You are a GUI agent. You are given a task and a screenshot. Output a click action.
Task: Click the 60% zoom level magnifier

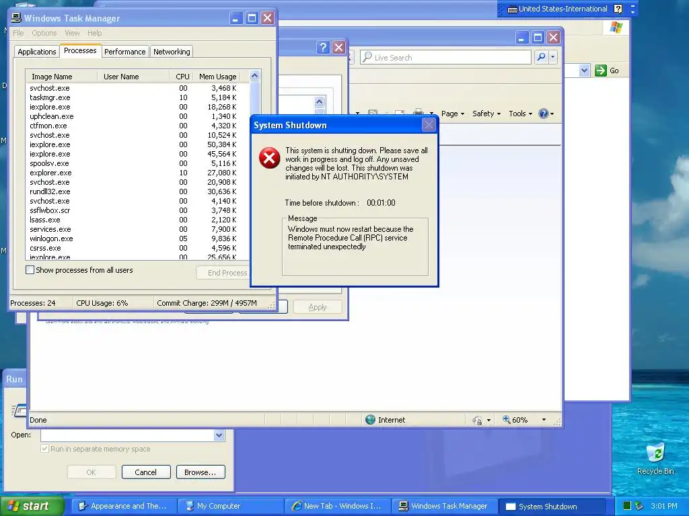507,419
